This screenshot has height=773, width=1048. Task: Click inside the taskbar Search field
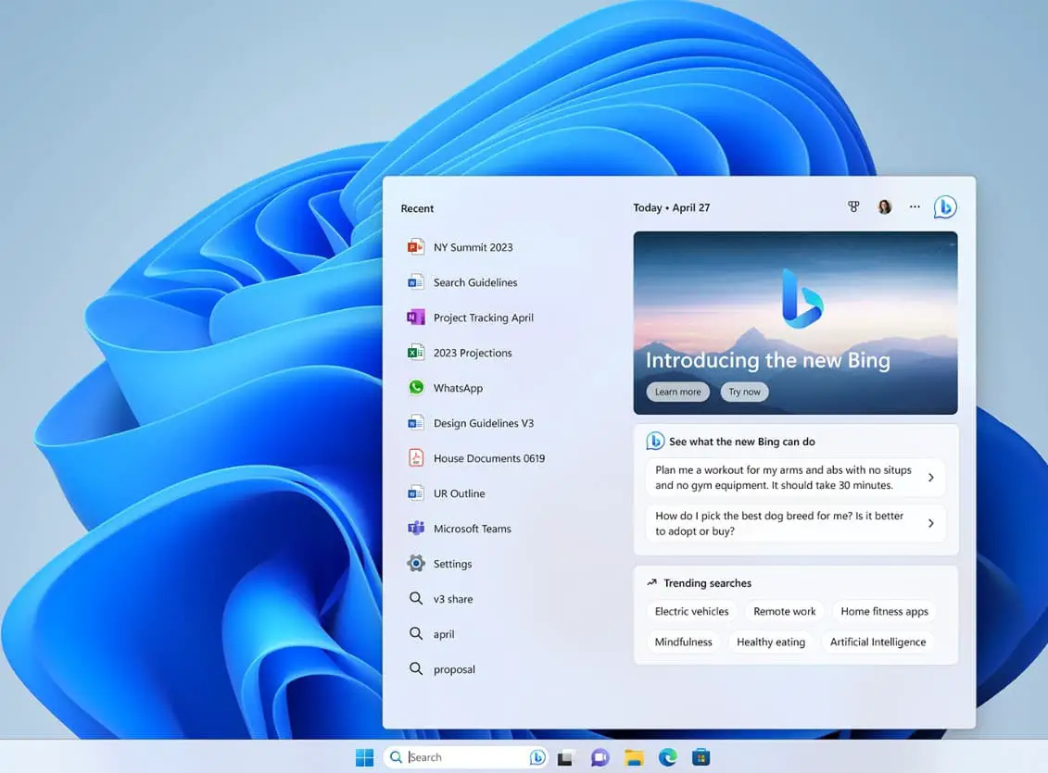pos(463,757)
